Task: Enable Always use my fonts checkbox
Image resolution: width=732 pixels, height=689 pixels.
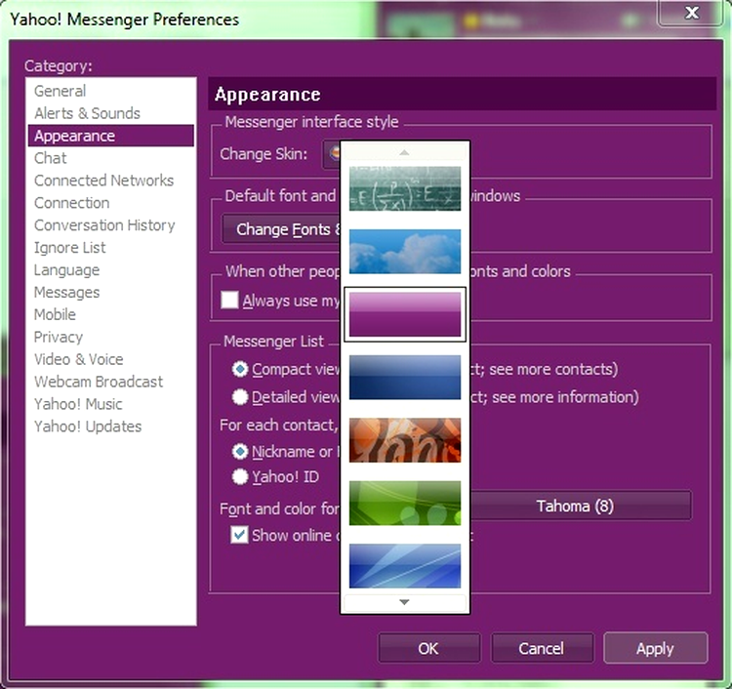Action: (229, 301)
